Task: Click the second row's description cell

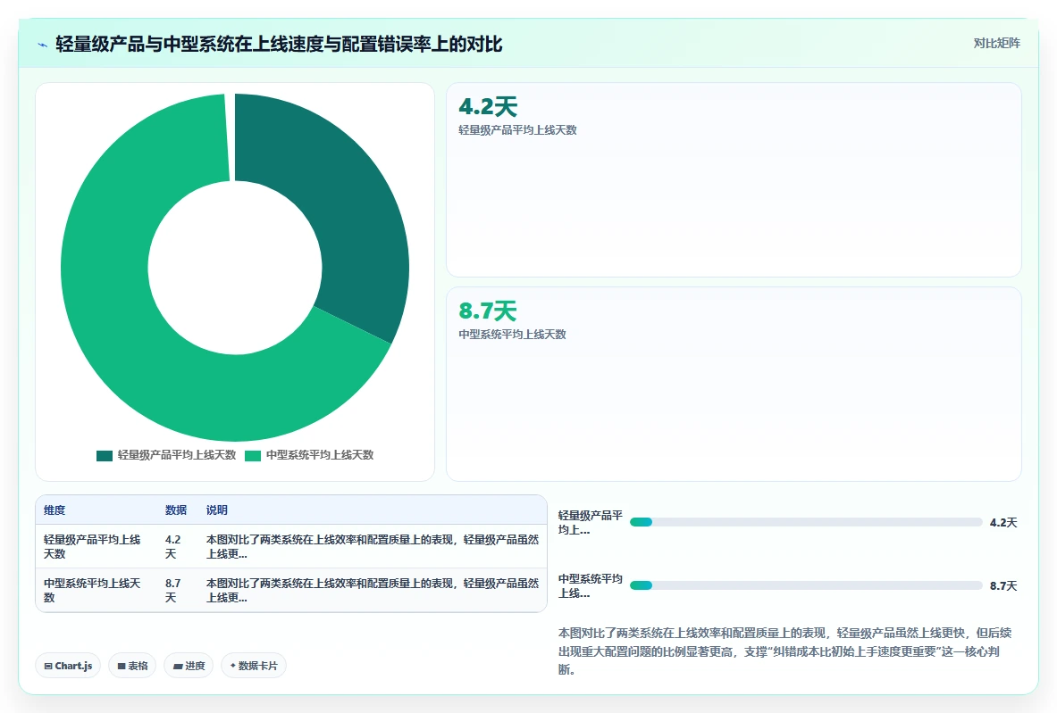Action: tap(372, 591)
